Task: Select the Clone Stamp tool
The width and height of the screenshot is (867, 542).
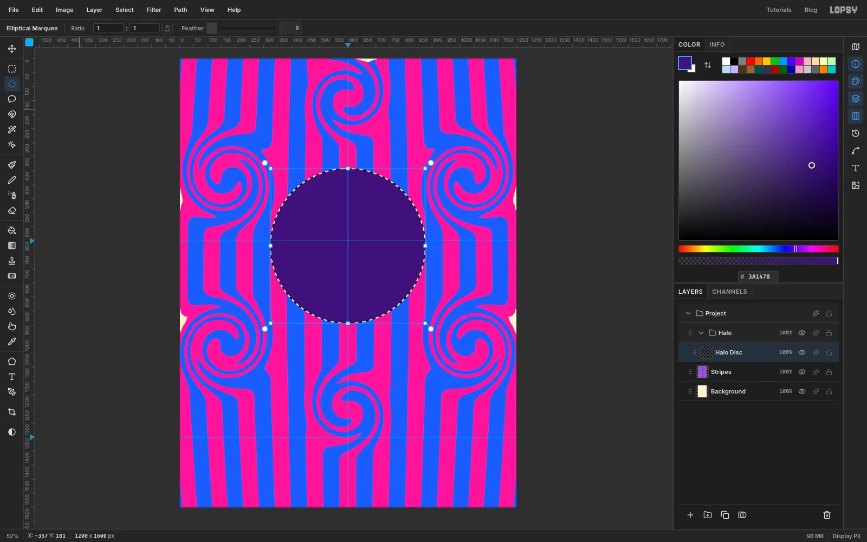Action: [12, 261]
